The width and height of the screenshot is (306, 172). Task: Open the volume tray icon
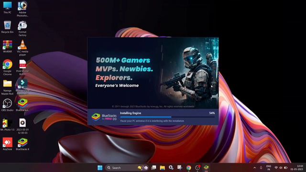pyautogui.click(x=281, y=168)
